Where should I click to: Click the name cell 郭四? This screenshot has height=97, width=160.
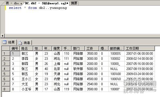click(27, 64)
